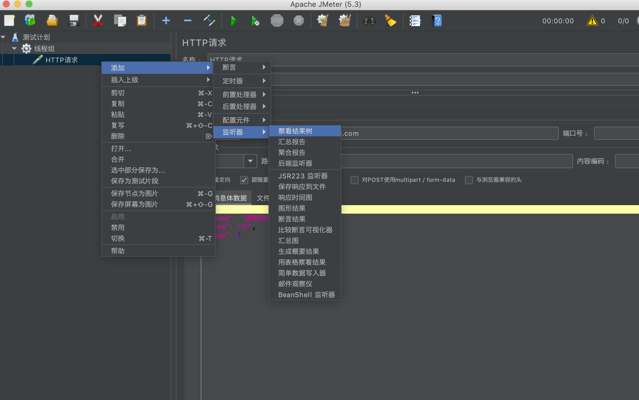Click the delete symbol beside 删除
The height and width of the screenshot is (400, 639).
pyautogui.click(x=209, y=136)
